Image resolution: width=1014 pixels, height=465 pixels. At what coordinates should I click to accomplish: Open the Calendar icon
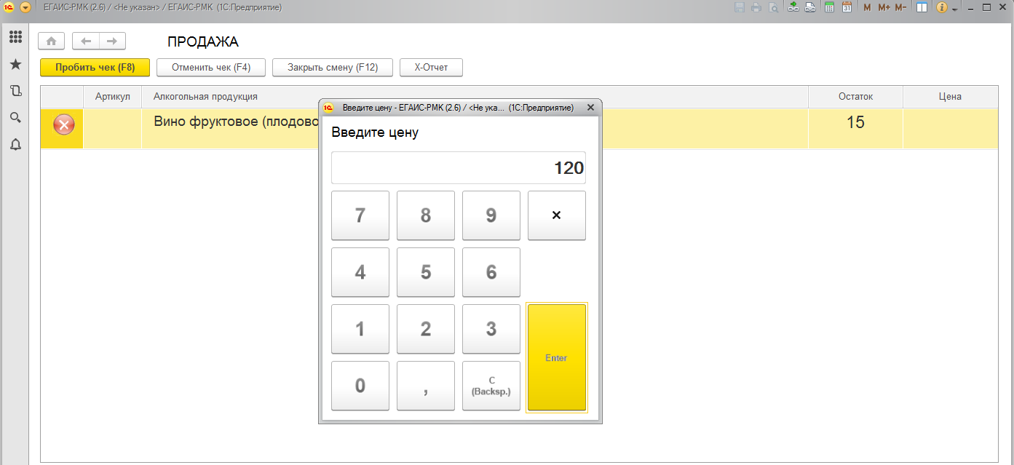[x=847, y=7]
